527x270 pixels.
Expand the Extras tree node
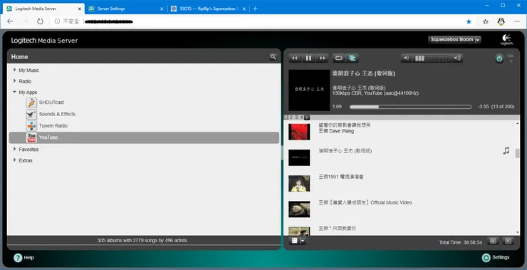tap(14, 160)
